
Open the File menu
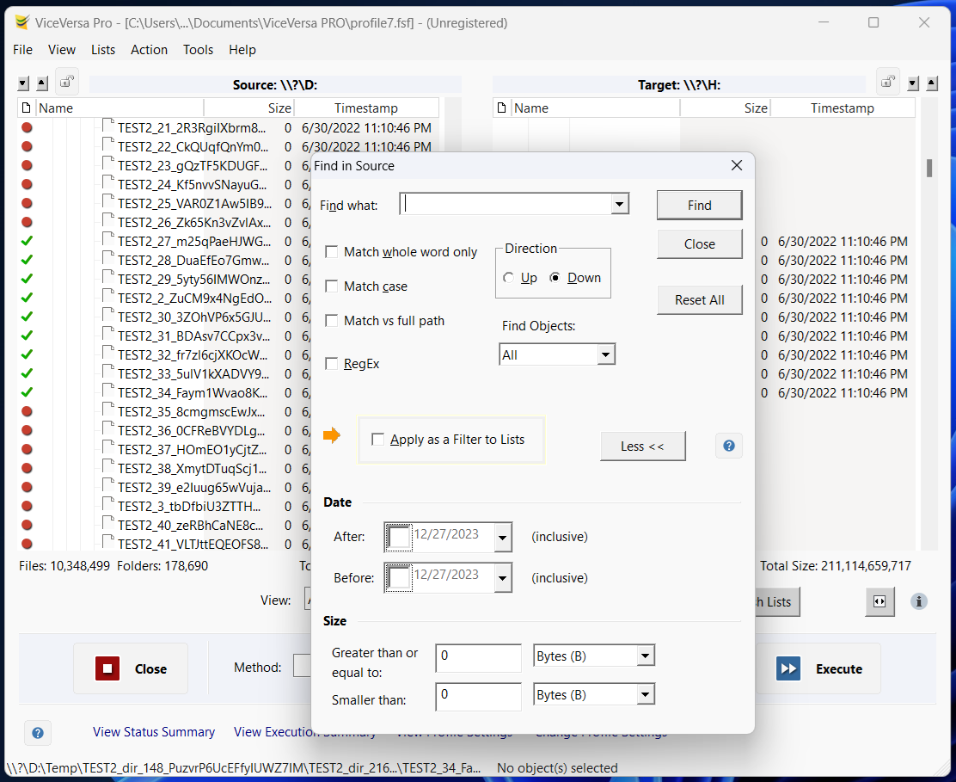point(22,49)
